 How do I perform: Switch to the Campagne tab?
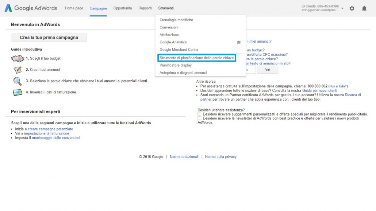coord(98,8)
